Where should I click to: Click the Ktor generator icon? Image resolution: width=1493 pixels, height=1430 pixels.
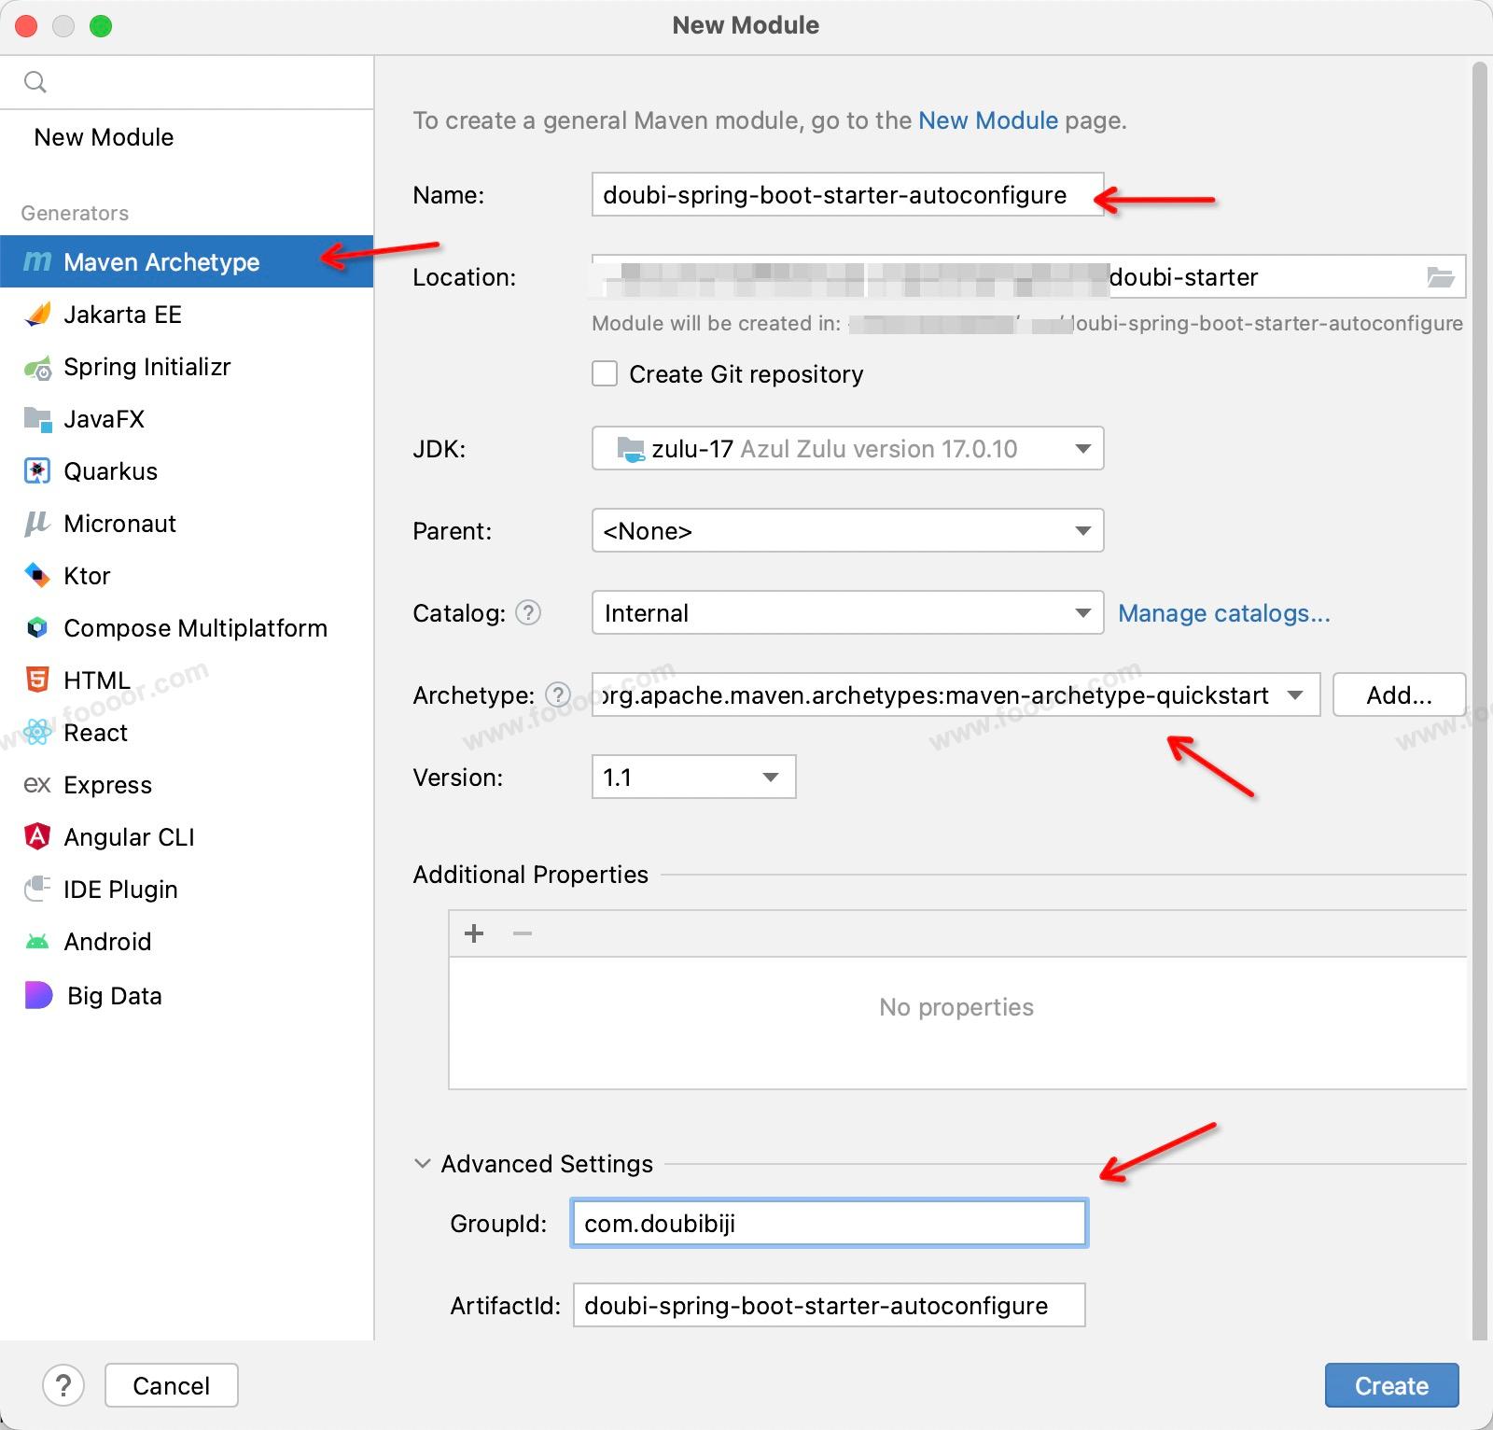point(37,576)
